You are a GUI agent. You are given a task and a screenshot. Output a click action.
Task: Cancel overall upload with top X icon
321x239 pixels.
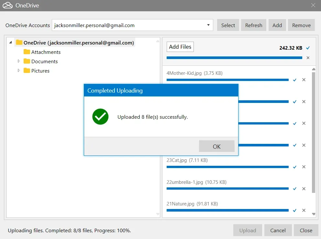point(308,58)
